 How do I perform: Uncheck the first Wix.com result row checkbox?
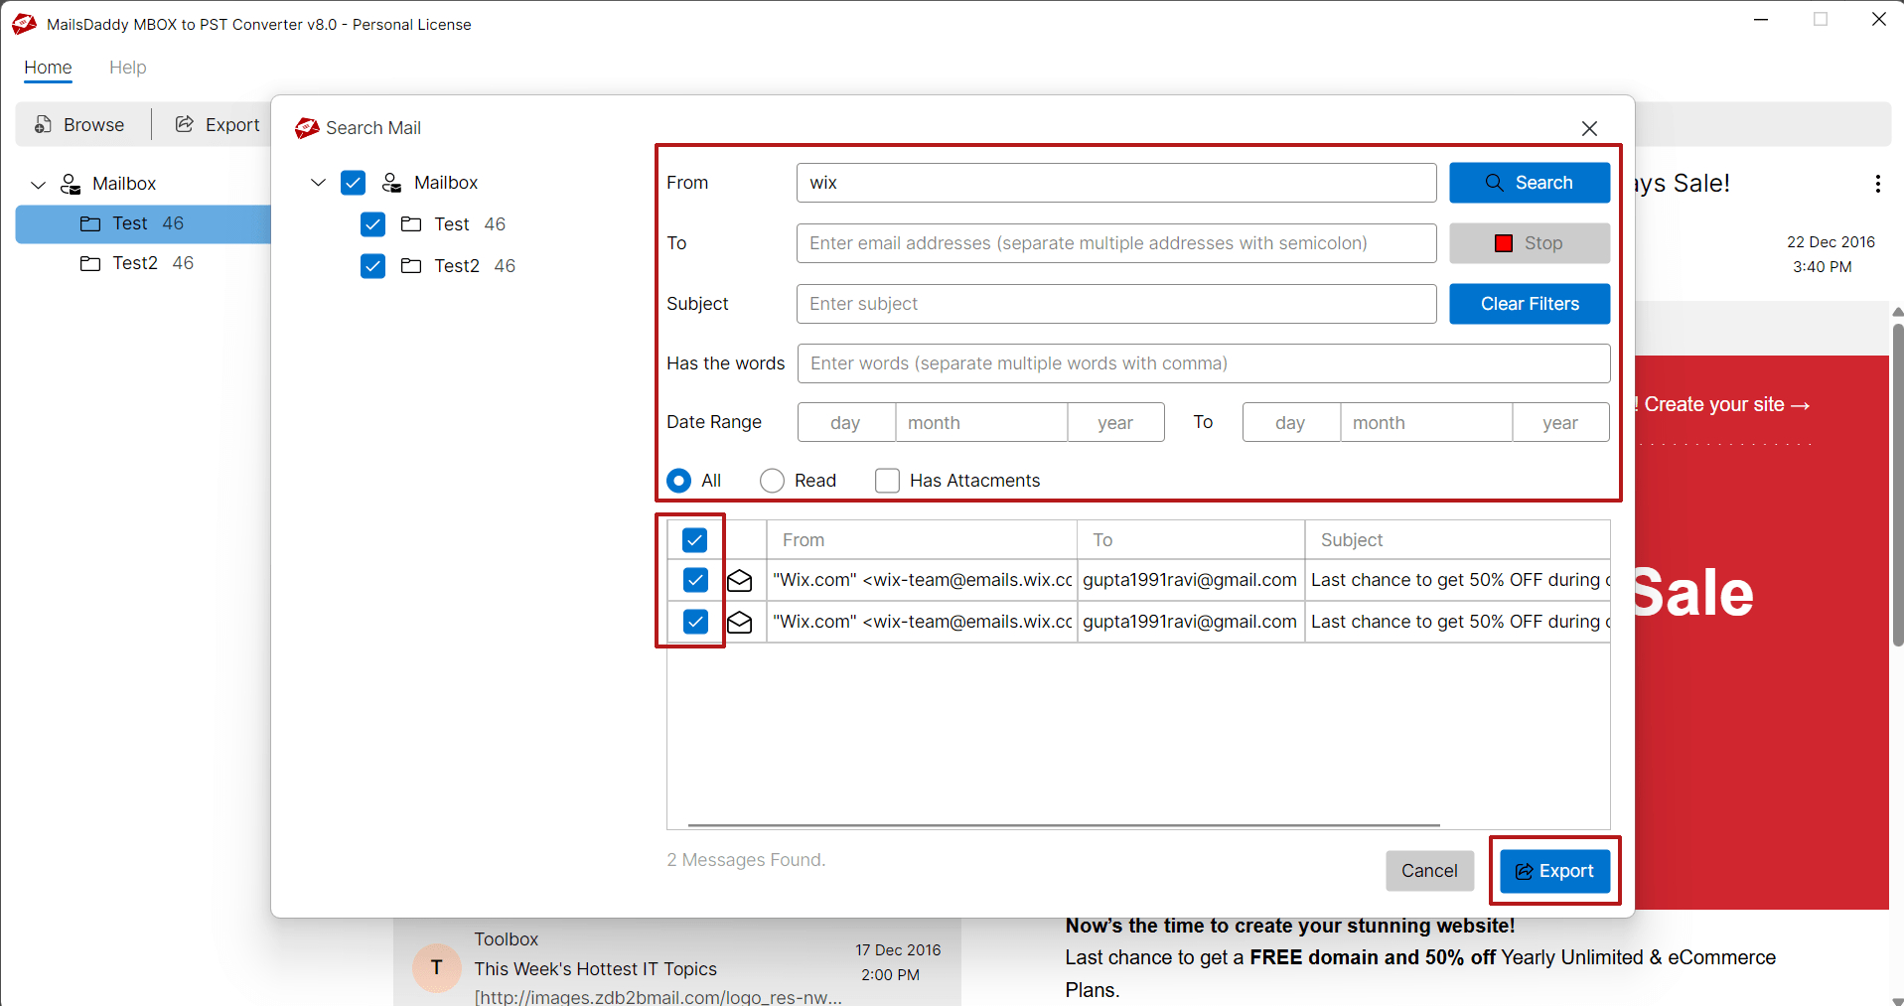pyautogui.click(x=695, y=580)
